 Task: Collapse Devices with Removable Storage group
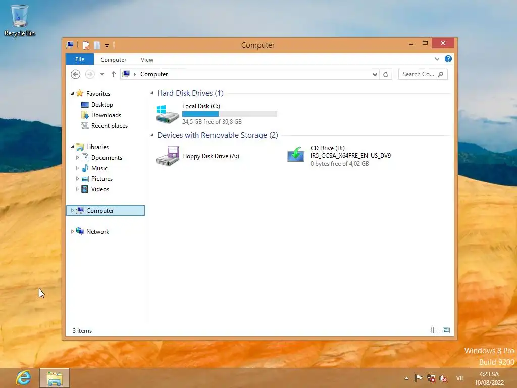coord(152,135)
